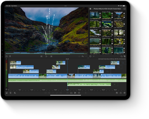Screen dimensions: 149x119
Task: Open the library source selector icon
Action: [90, 9]
